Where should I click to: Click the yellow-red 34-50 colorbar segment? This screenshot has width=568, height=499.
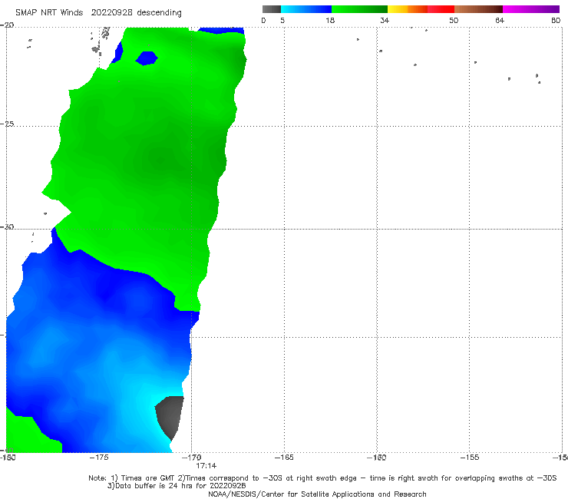coord(421,9)
